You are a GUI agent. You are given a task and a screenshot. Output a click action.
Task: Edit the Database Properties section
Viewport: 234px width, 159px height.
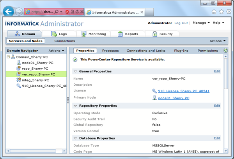coord(217,138)
